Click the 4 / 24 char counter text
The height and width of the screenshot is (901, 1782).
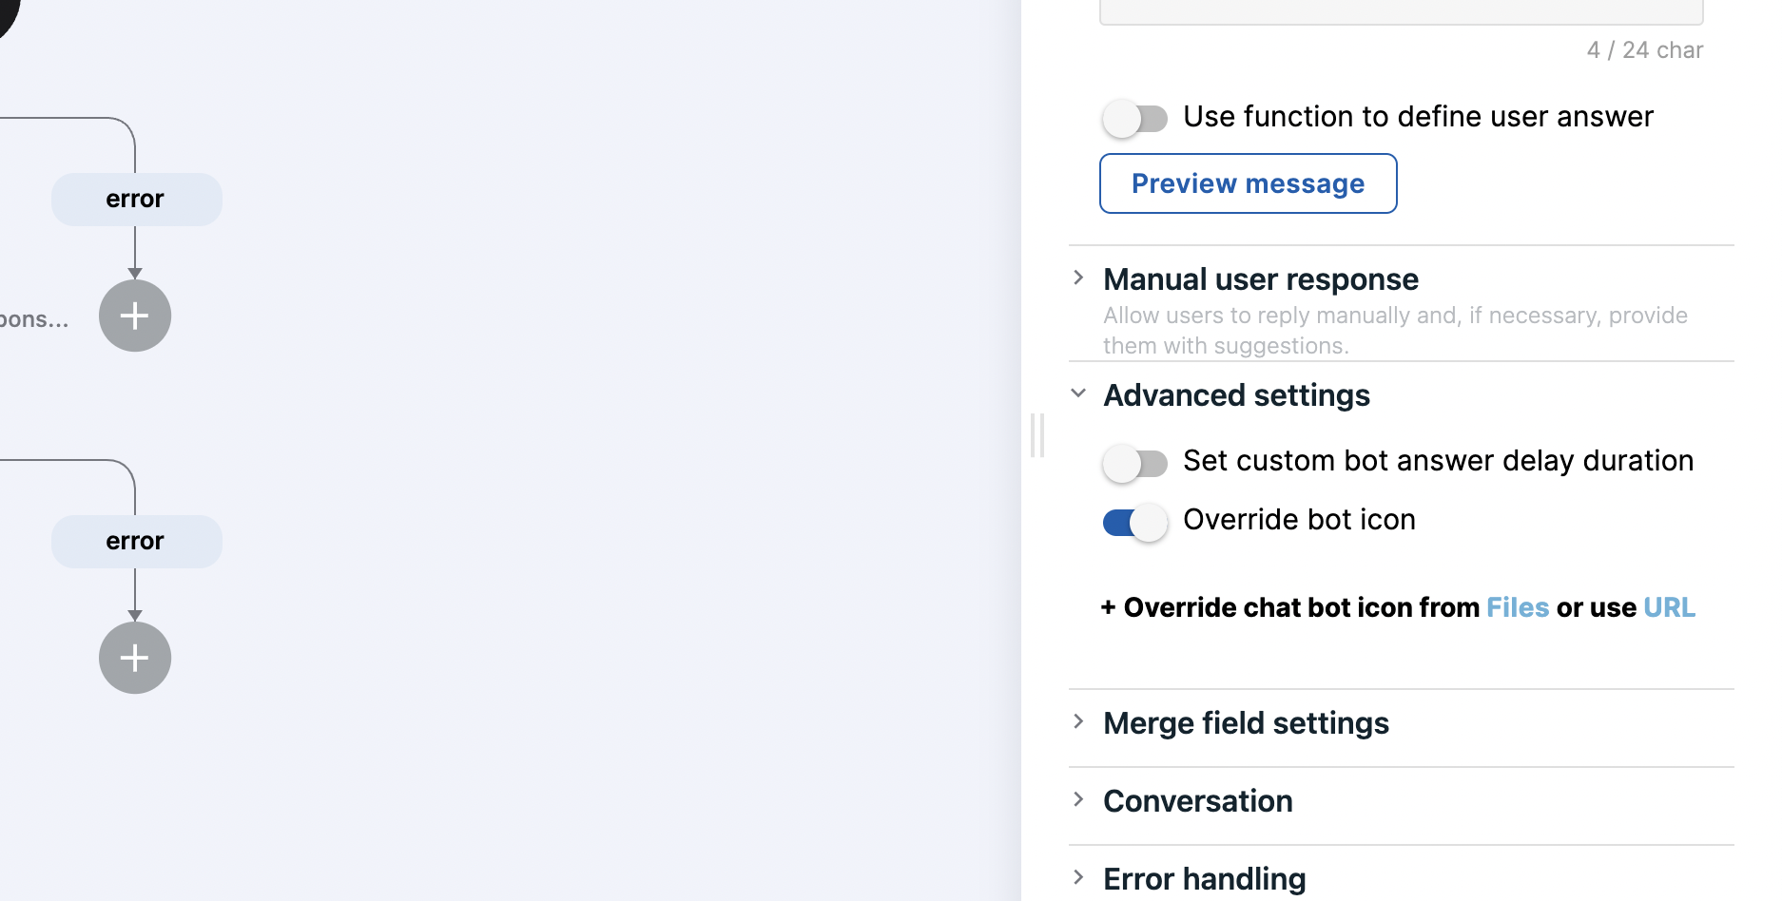click(1644, 50)
